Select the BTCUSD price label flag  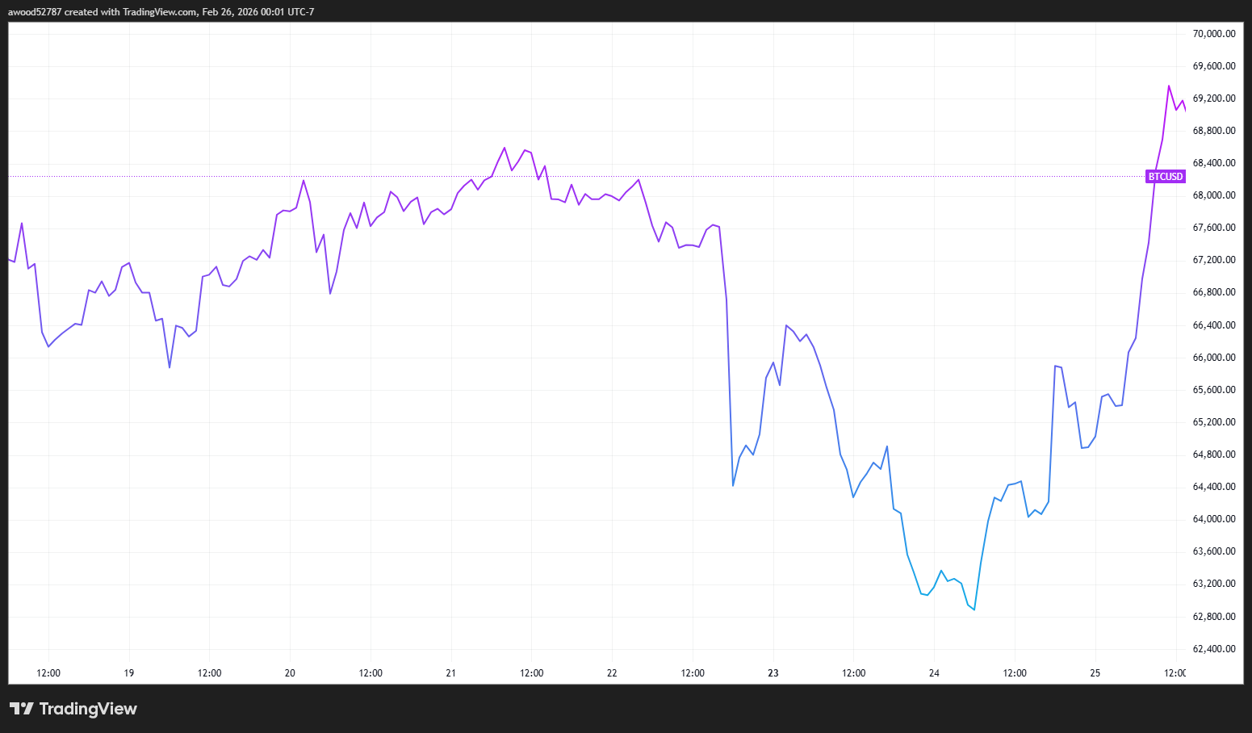[1165, 175]
